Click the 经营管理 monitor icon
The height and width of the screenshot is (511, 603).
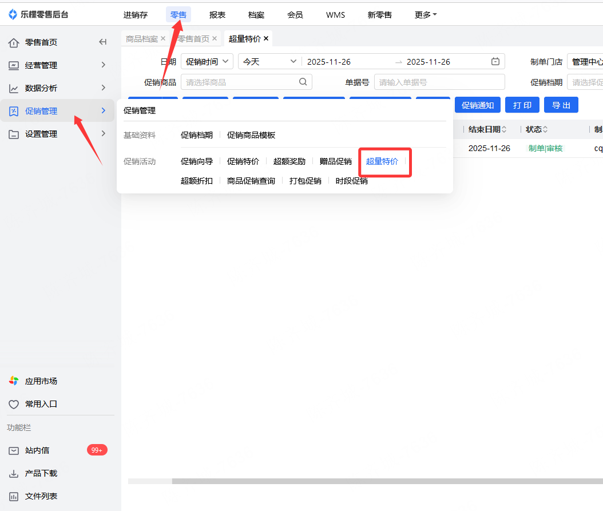pos(14,65)
